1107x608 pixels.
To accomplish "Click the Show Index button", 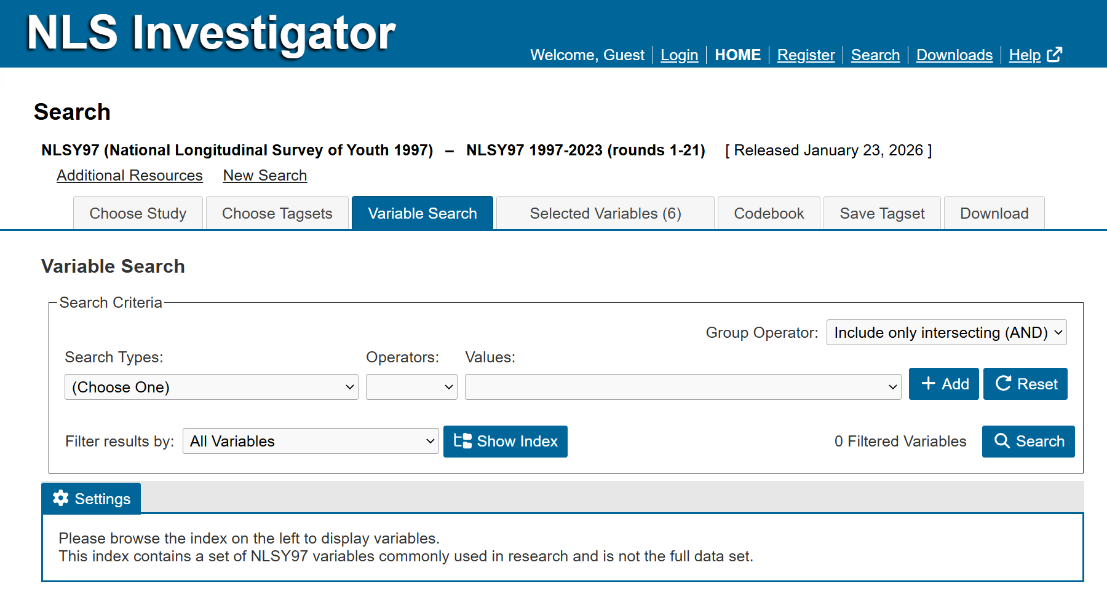I will [506, 441].
